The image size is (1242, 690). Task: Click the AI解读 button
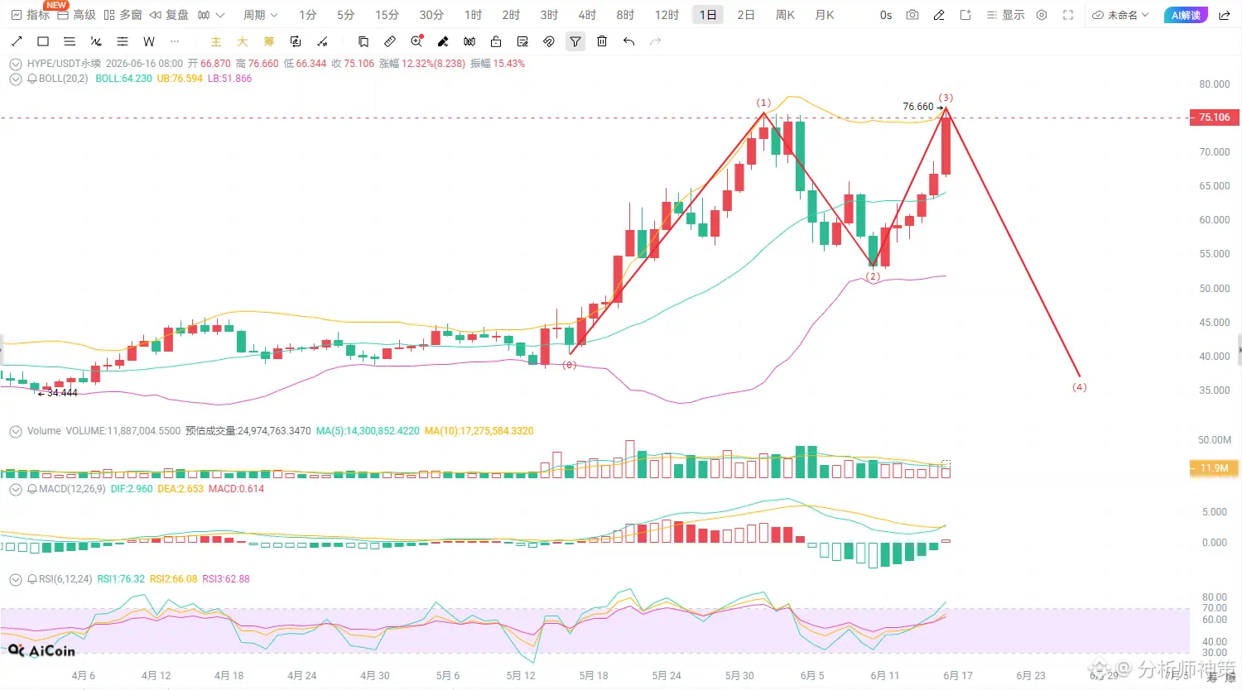coord(1186,15)
